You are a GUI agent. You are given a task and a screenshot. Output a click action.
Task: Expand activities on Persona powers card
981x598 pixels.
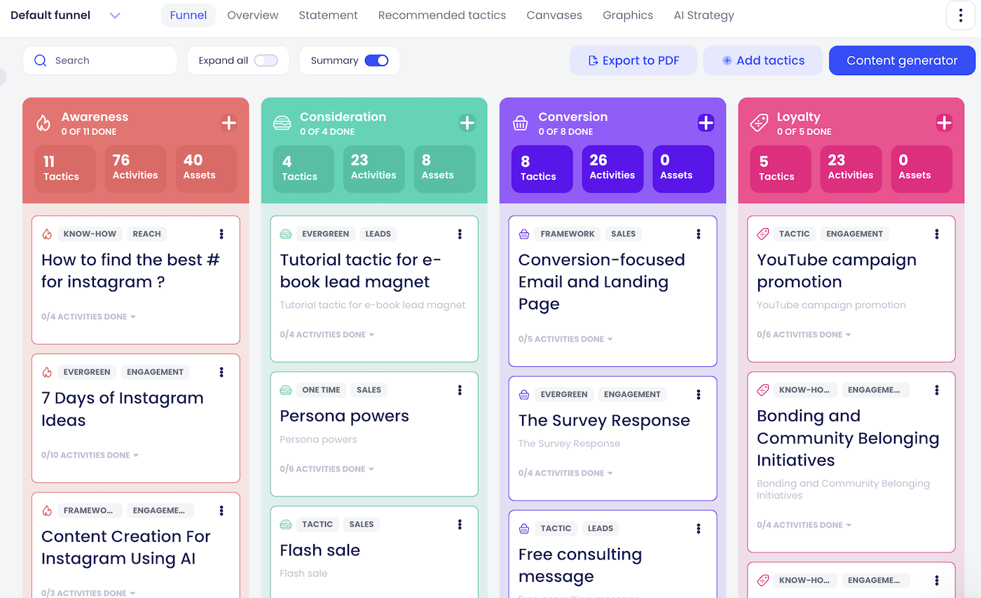coord(327,468)
